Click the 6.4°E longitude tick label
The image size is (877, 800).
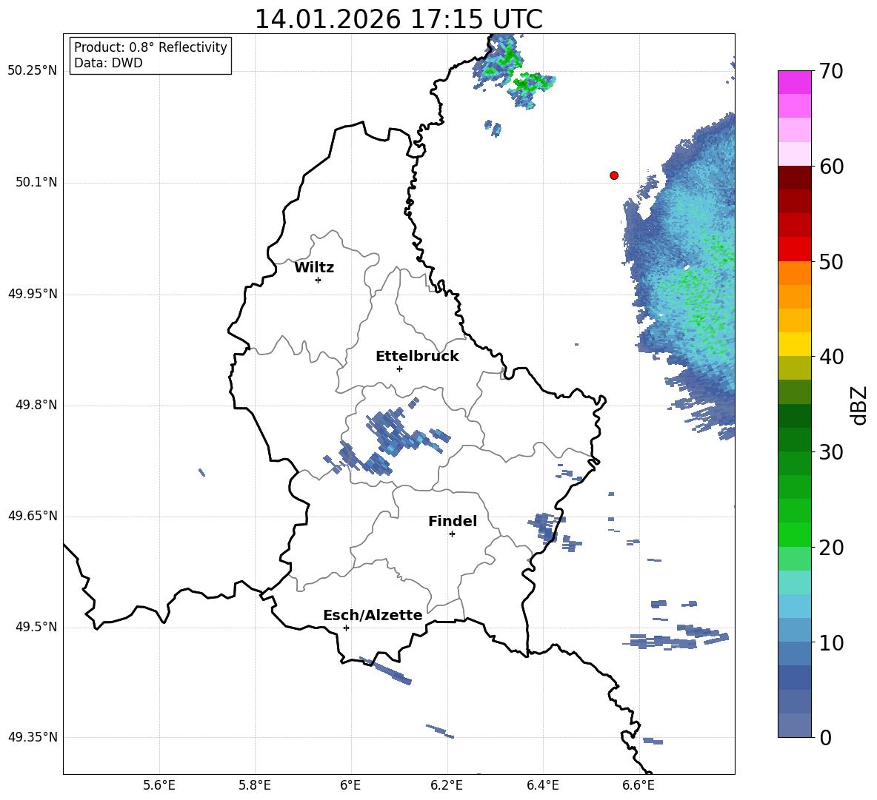click(x=542, y=785)
